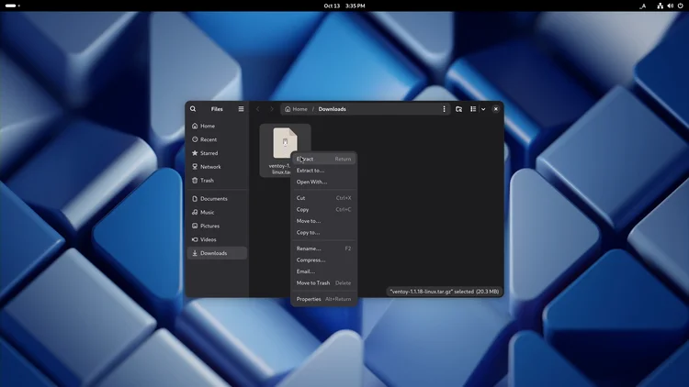Open Recent in the sidebar
Image resolution: width=689 pixels, height=387 pixels.
point(217,139)
